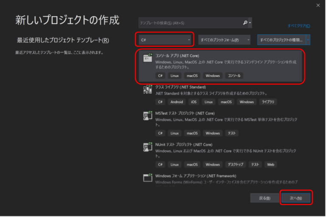
Task: Close the new project dialog
Action: (318, 5)
